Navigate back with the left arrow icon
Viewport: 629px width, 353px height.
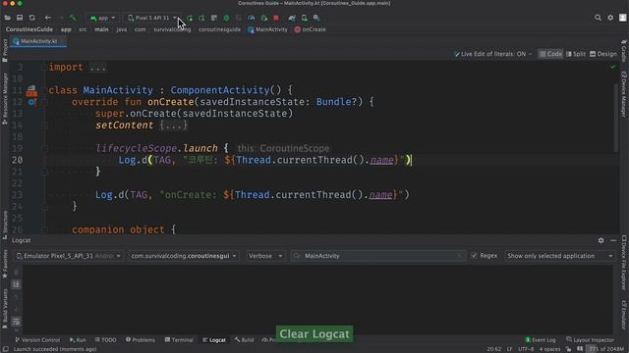48,18
